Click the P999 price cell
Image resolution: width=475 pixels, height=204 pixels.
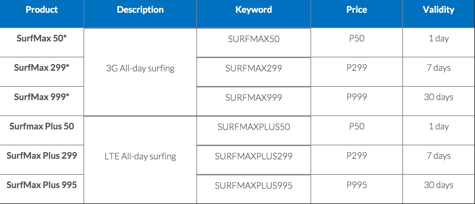[357, 97]
